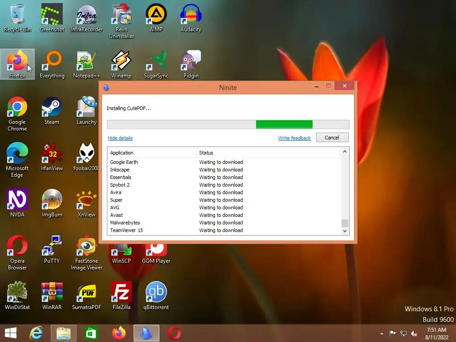Open the AIMP desktop shortcut
Image resolution: width=456 pixels, height=342 pixels.
[x=156, y=18]
